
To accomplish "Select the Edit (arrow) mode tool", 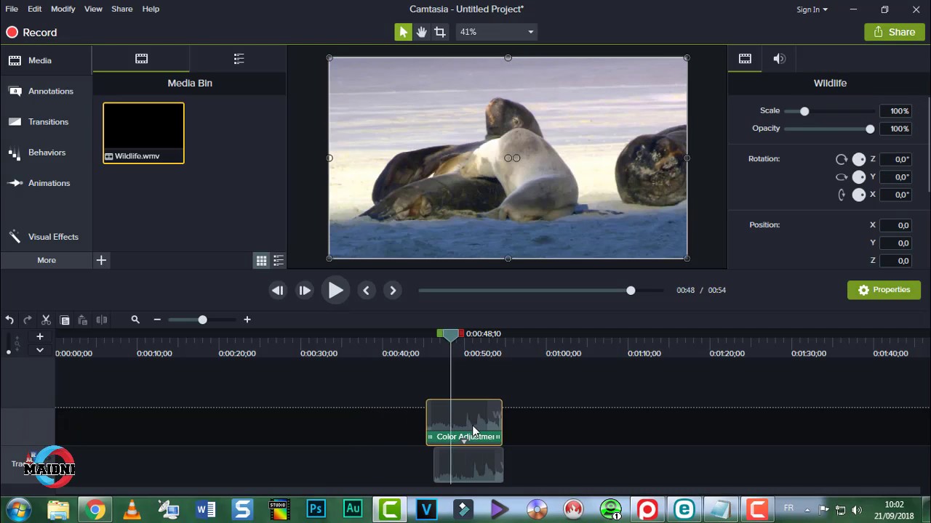I will [403, 32].
